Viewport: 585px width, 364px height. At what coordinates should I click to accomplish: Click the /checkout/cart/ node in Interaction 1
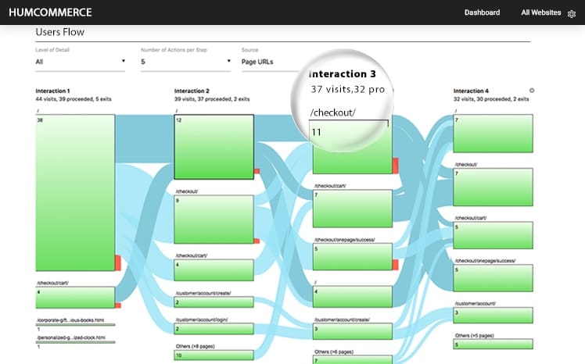point(75,297)
